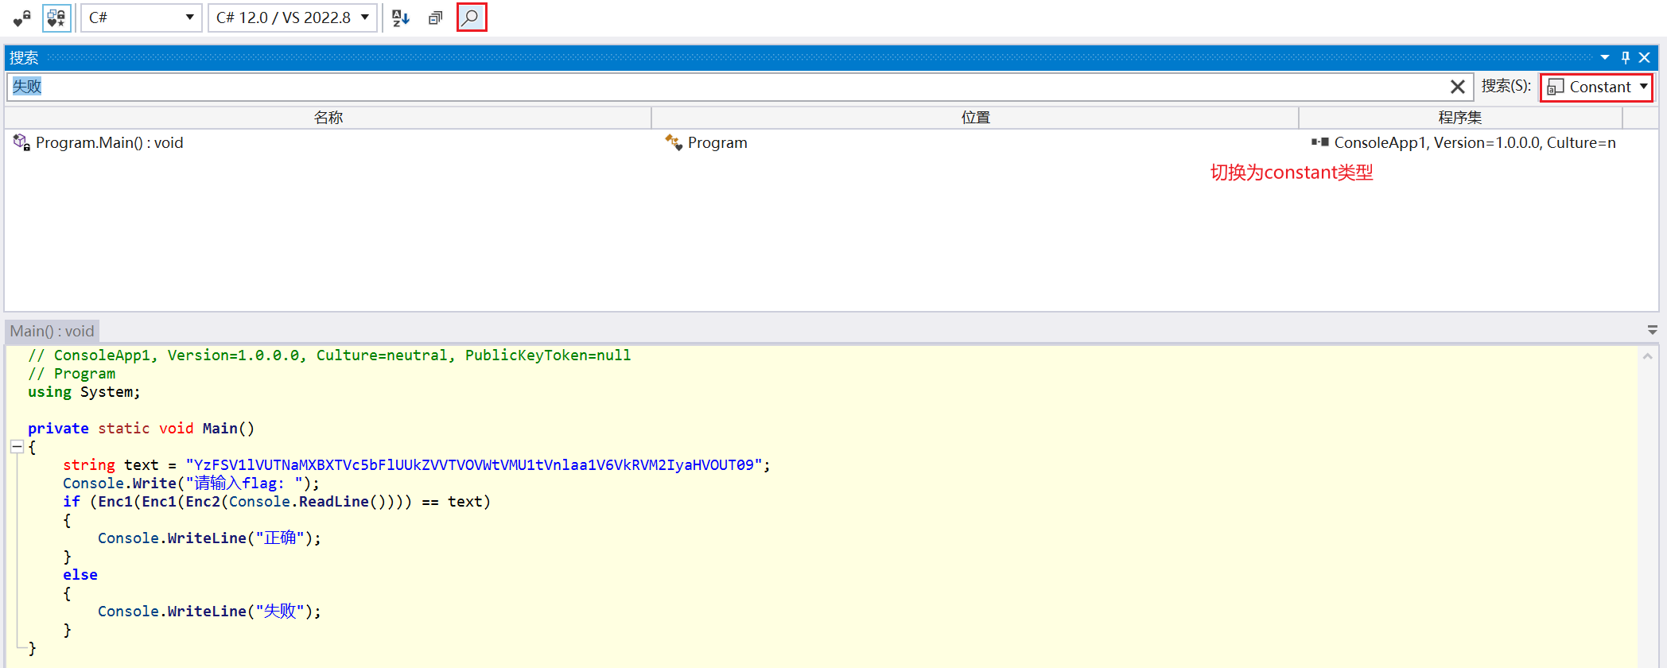
Task: Click the sort assemblies A-Z icon
Action: [401, 17]
